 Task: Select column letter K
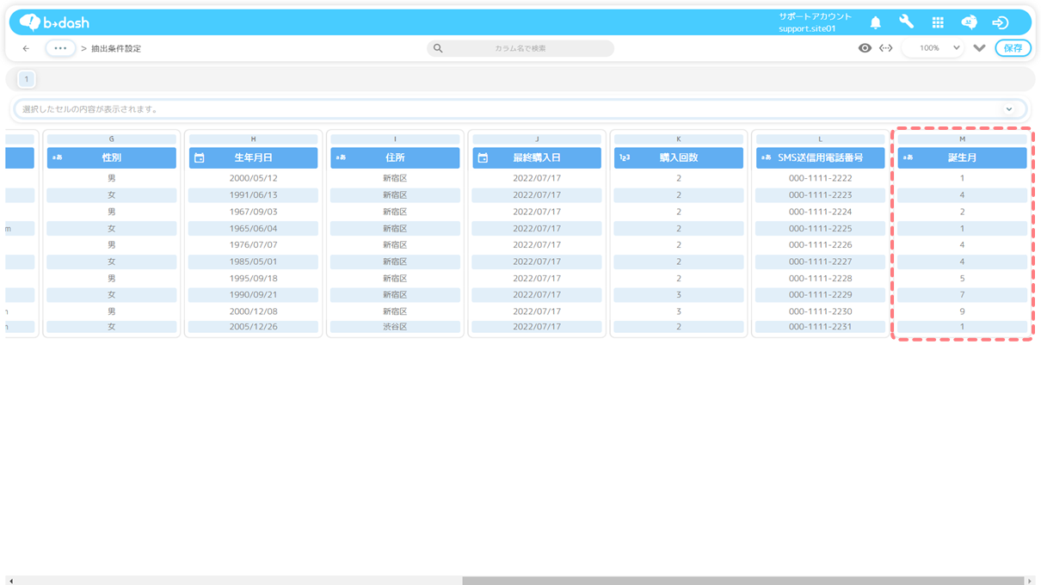tap(679, 139)
